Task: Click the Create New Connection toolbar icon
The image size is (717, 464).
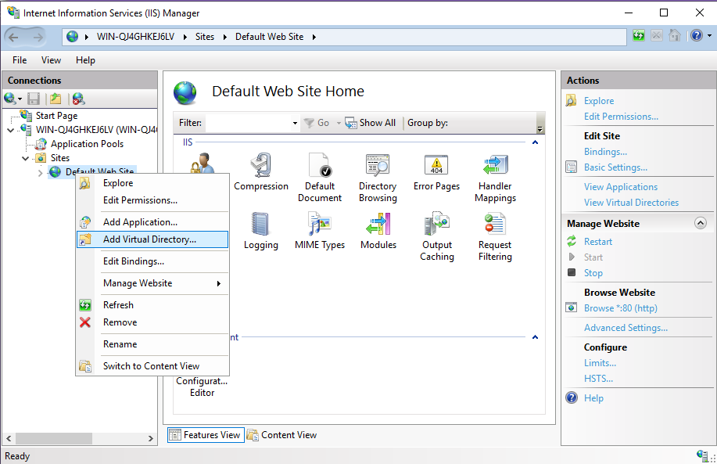Action: pos(10,99)
